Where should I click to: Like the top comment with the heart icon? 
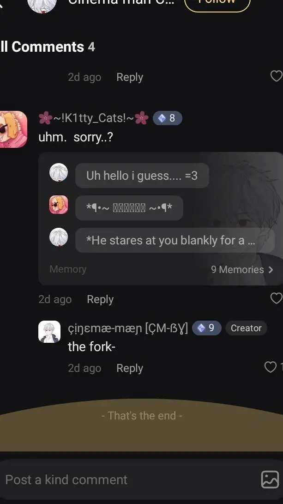tap(276, 76)
